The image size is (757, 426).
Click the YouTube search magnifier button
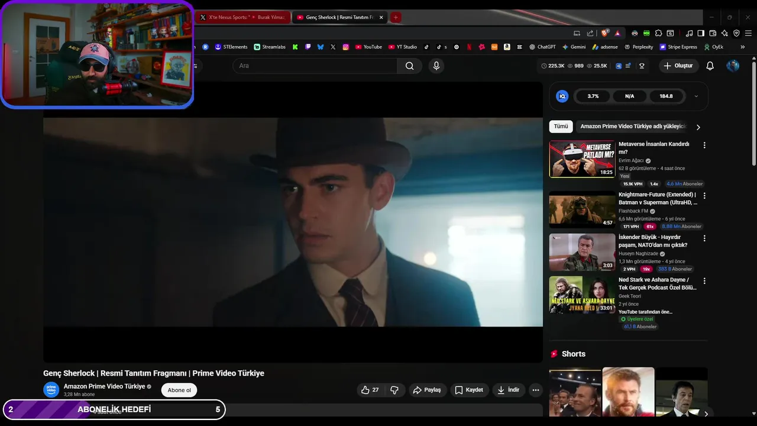(409, 66)
